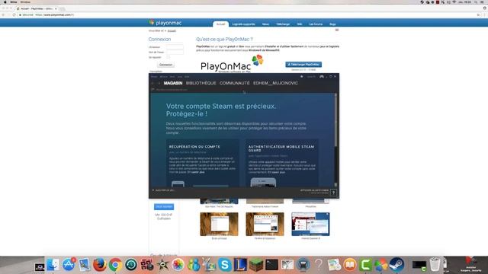Open the Wine menu in menu bar
This screenshot has width=488, height=274.
click(14, 2)
